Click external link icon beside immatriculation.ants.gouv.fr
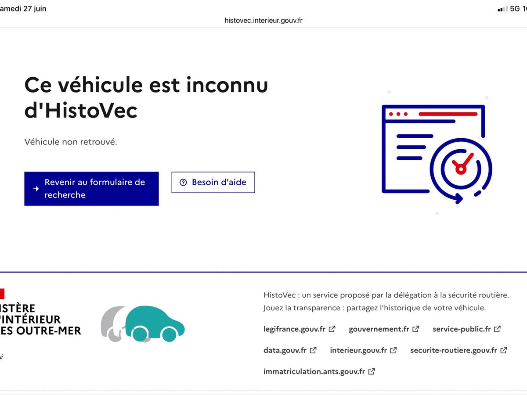This screenshot has width=527, height=395. (x=372, y=371)
